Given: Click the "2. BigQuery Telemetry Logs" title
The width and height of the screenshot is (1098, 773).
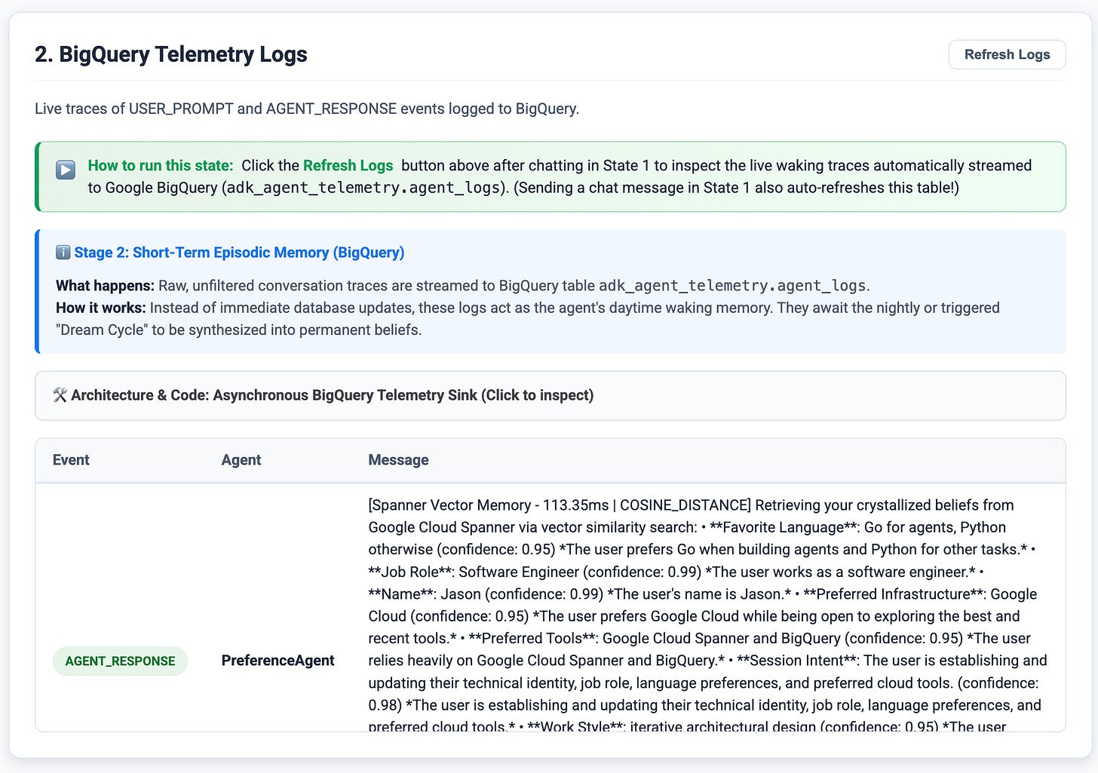Looking at the screenshot, I should (x=171, y=54).
